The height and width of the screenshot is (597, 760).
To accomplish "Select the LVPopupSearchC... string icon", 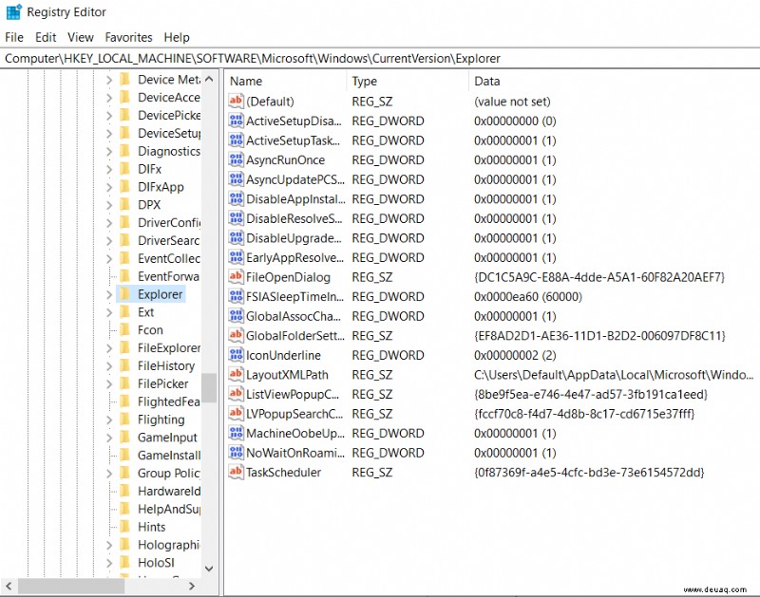I will click(x=236, y=414).
